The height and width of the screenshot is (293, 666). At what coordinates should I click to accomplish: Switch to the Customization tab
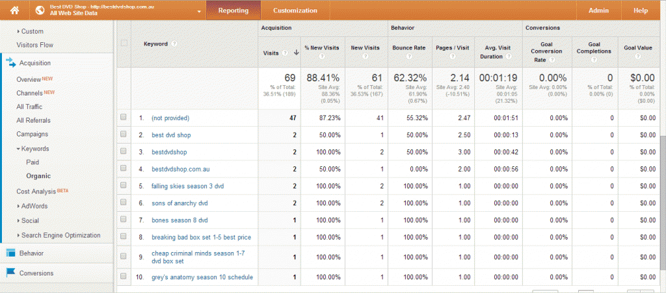click(295, 10)
